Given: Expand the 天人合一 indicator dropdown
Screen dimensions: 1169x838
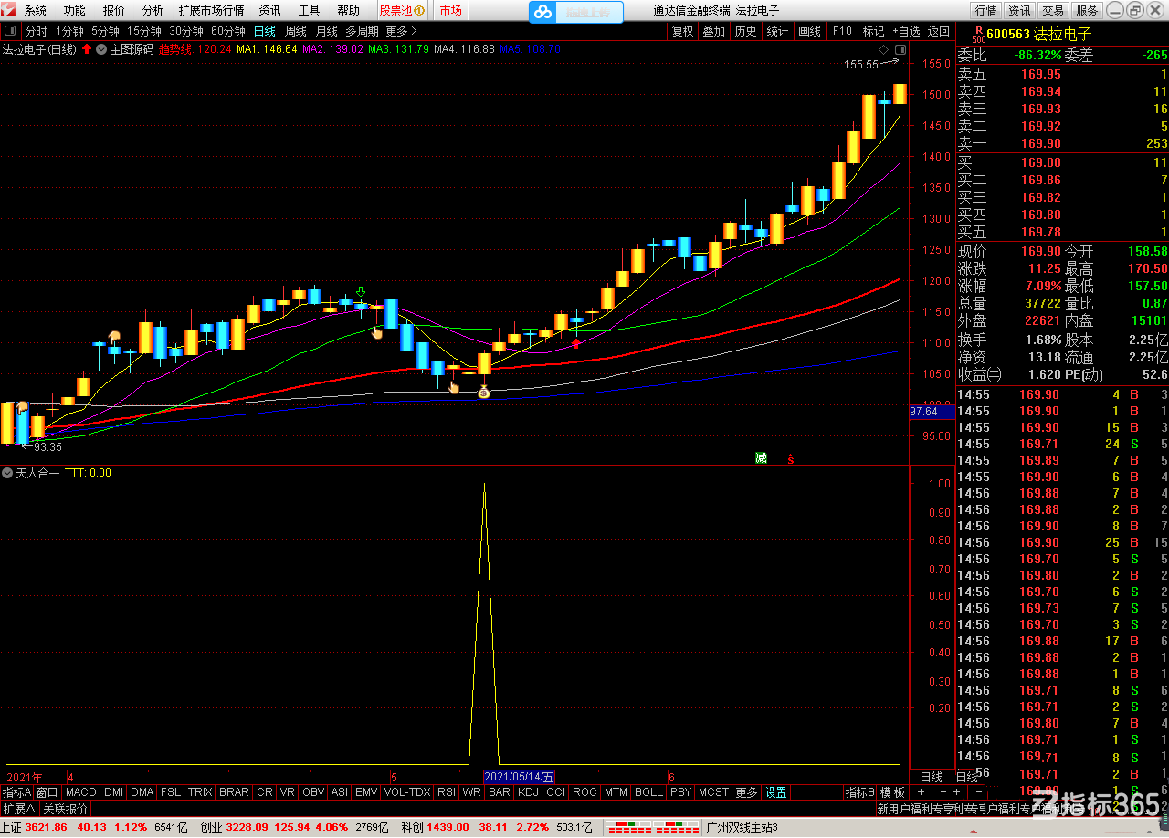Looking at the screenshot, I should click(8, 473).
